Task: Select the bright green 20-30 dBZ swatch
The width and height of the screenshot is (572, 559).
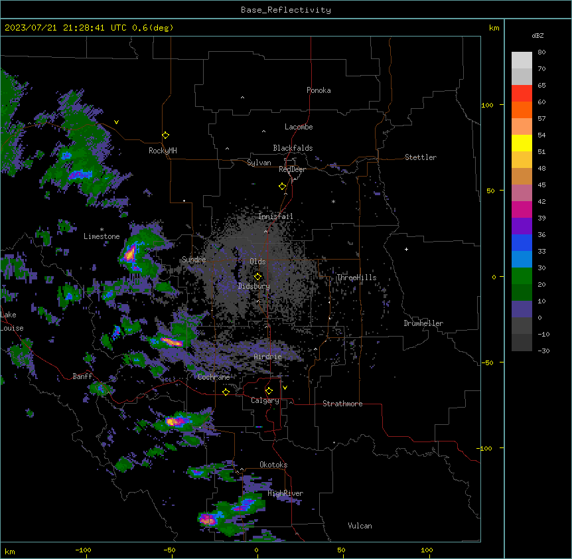Action: [522, 276]
